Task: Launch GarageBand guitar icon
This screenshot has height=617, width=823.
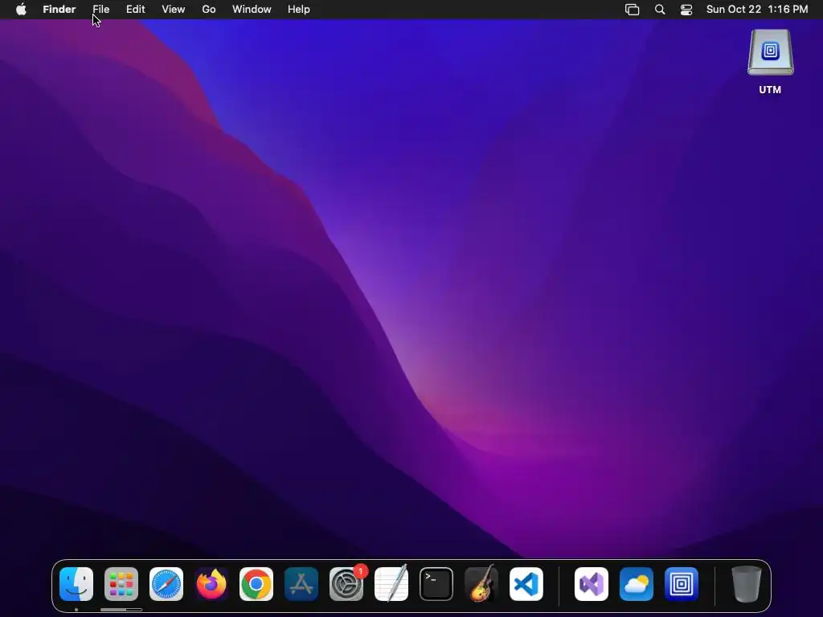Action: coord(481,584)
